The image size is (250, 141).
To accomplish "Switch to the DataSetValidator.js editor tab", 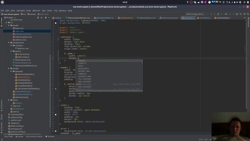I will pos(104,18).
